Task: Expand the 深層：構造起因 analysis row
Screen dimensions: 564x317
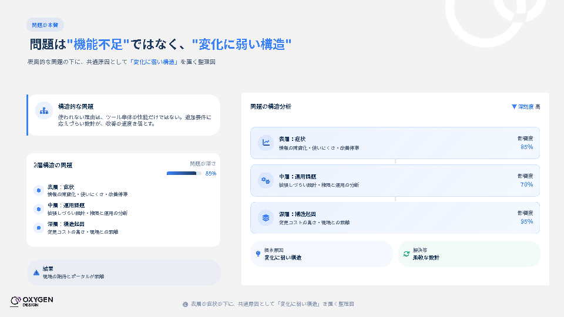Action: click(395, 218)
